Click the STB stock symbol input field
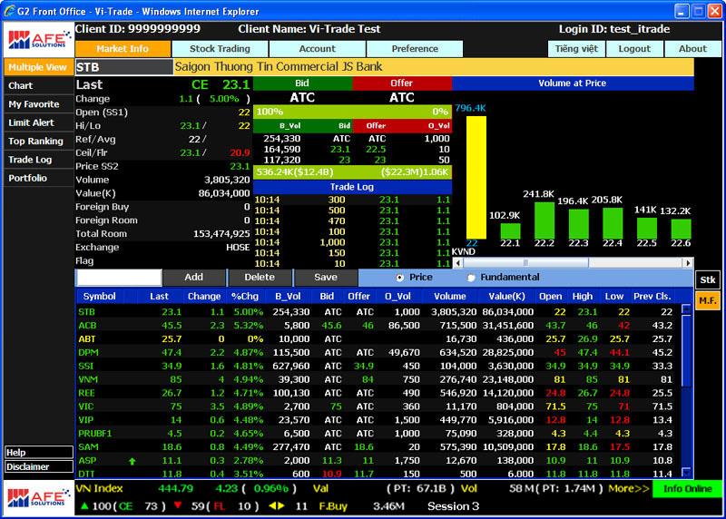 tap(123, 67)
